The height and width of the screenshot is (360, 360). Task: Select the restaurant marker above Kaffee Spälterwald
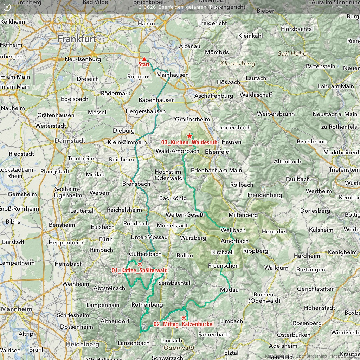click(x=140, y=264)
